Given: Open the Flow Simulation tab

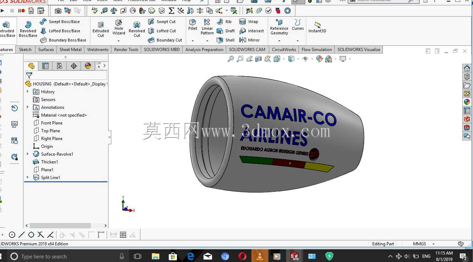Looking at the screenshot, I should [317, 50].
